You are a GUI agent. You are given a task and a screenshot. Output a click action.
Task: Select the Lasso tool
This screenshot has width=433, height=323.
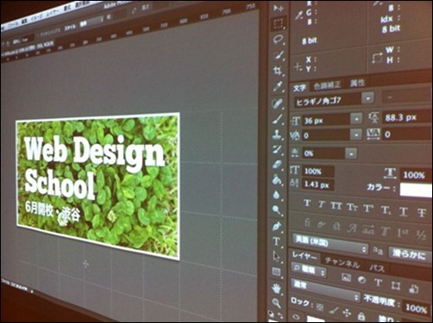[278, 40]
